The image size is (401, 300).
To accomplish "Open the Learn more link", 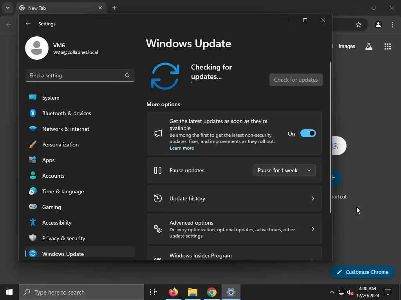I will pos(182,148).
